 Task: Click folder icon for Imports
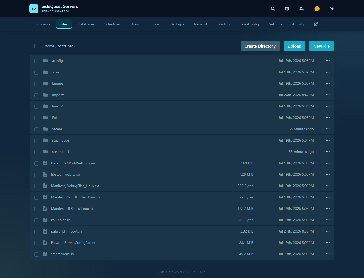[x=46, y=95]
